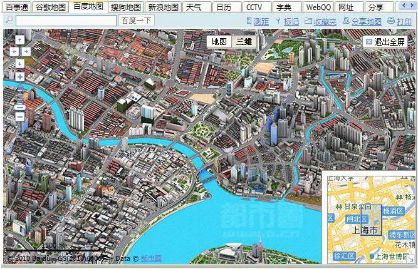
Task: Click 徐汇区 label in the overview map
Action: click(x=345, y=256)
